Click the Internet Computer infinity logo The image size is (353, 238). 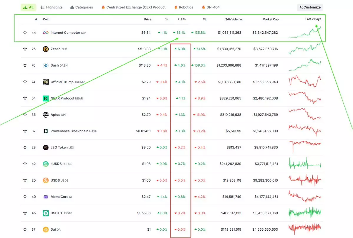pos(46,33)
